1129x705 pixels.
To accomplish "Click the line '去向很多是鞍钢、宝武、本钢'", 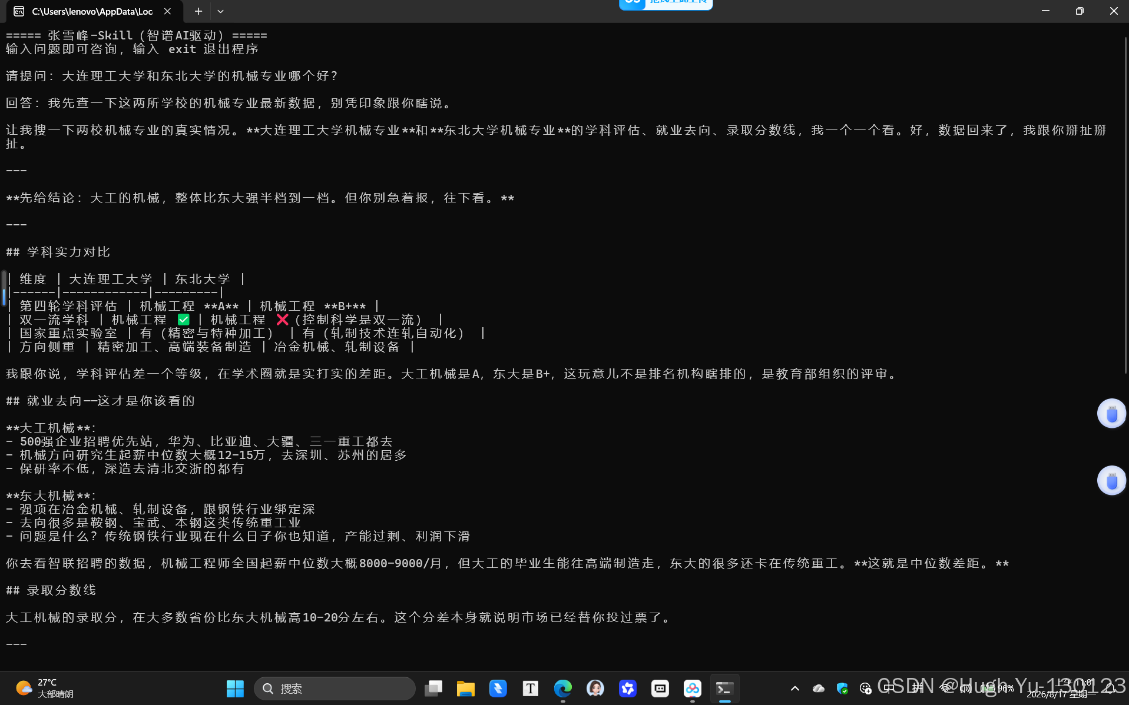I will pos(153,523).
